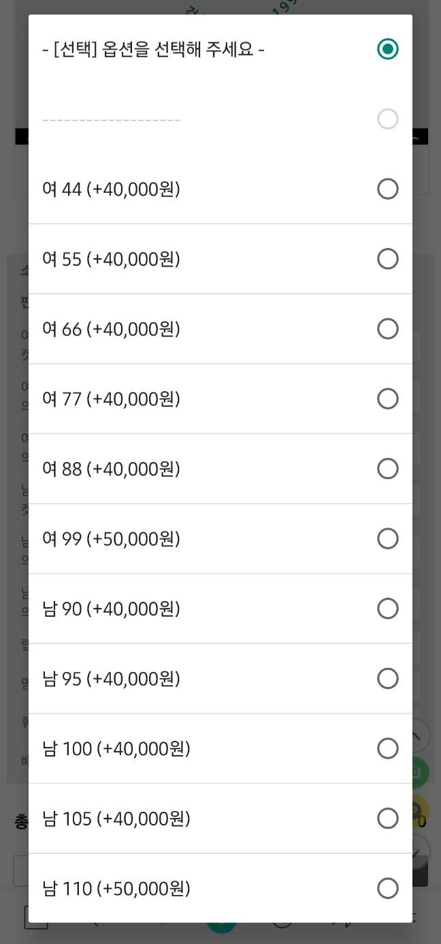Pick men's size '남 90' option

pos(387,609)
